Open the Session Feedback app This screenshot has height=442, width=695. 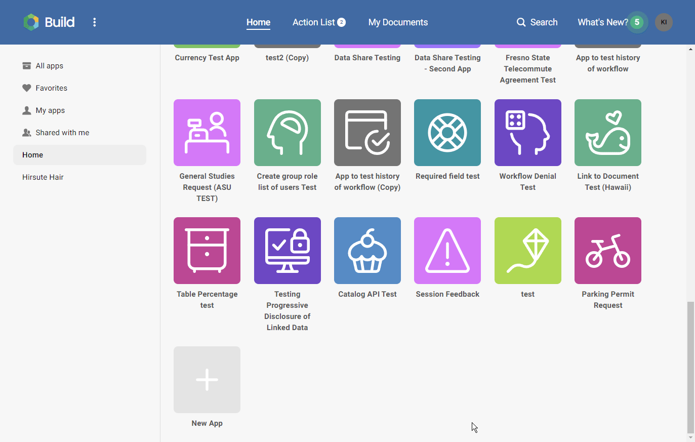click(447, 250)
